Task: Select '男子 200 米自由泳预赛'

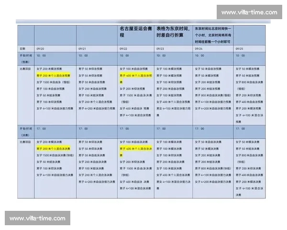Action: click(x=170, y=89)
